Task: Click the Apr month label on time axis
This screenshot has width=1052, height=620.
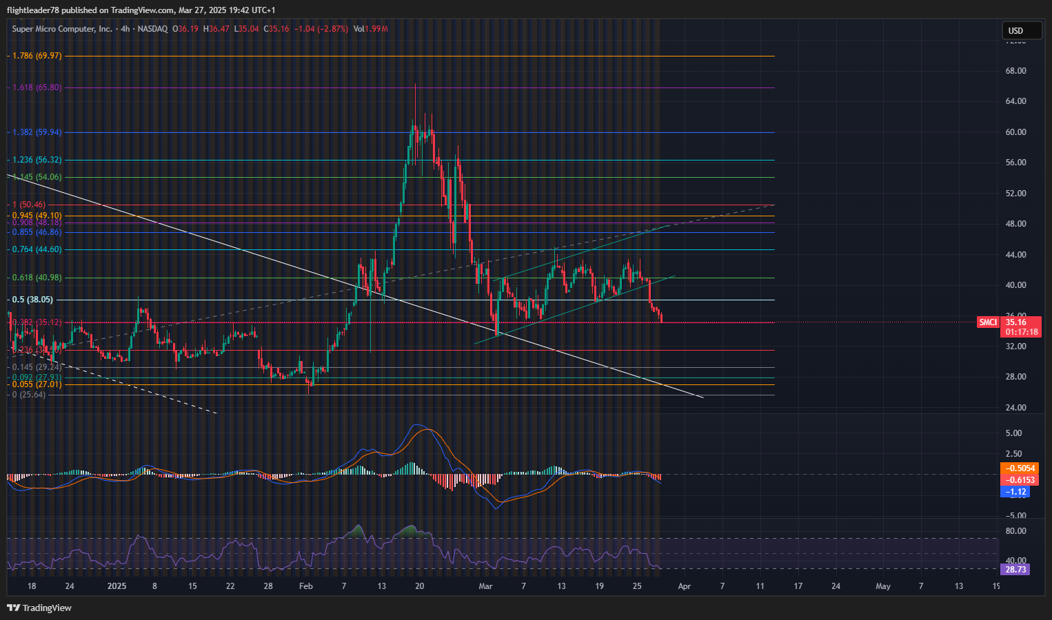Action: (685, 586)
